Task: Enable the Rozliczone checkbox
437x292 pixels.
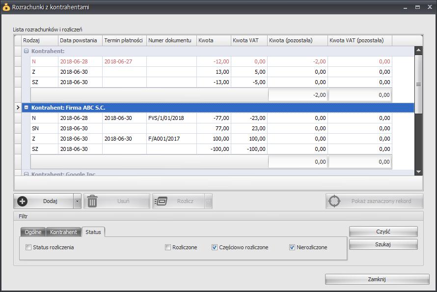Action: point(168,247)
